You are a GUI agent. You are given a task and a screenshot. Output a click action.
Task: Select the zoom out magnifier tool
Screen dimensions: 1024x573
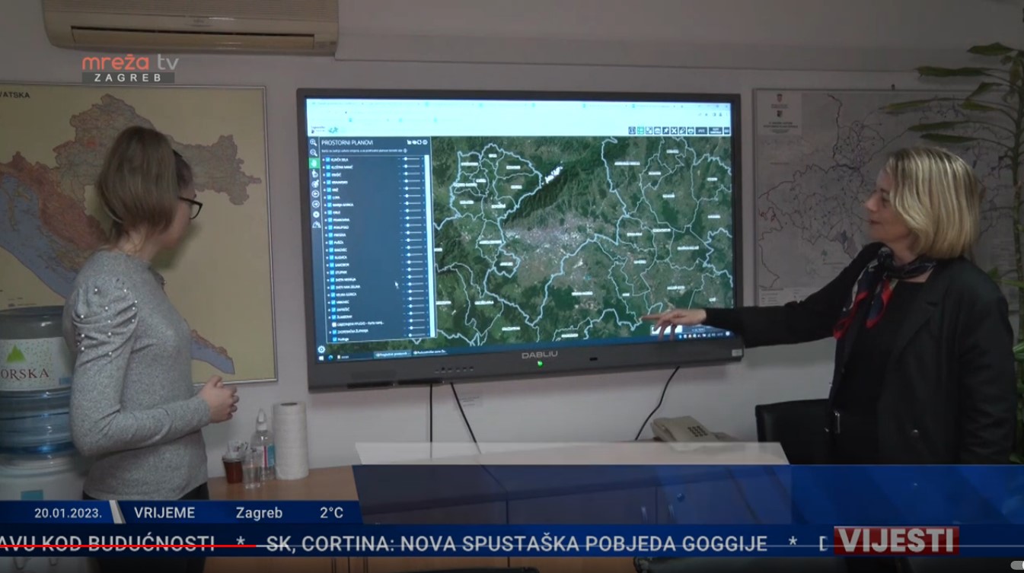(314, 153)
